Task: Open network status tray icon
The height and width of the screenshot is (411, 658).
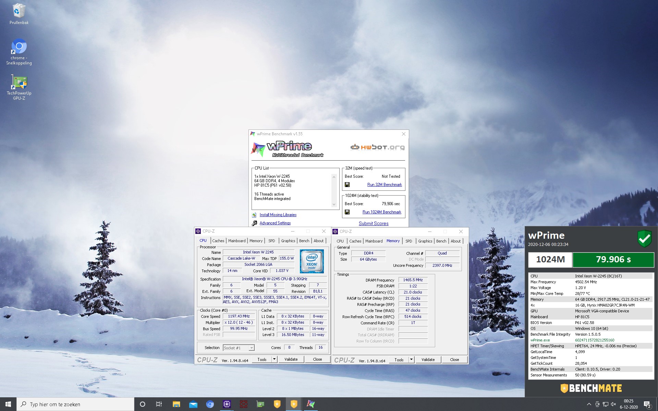Action: [606, 404]
